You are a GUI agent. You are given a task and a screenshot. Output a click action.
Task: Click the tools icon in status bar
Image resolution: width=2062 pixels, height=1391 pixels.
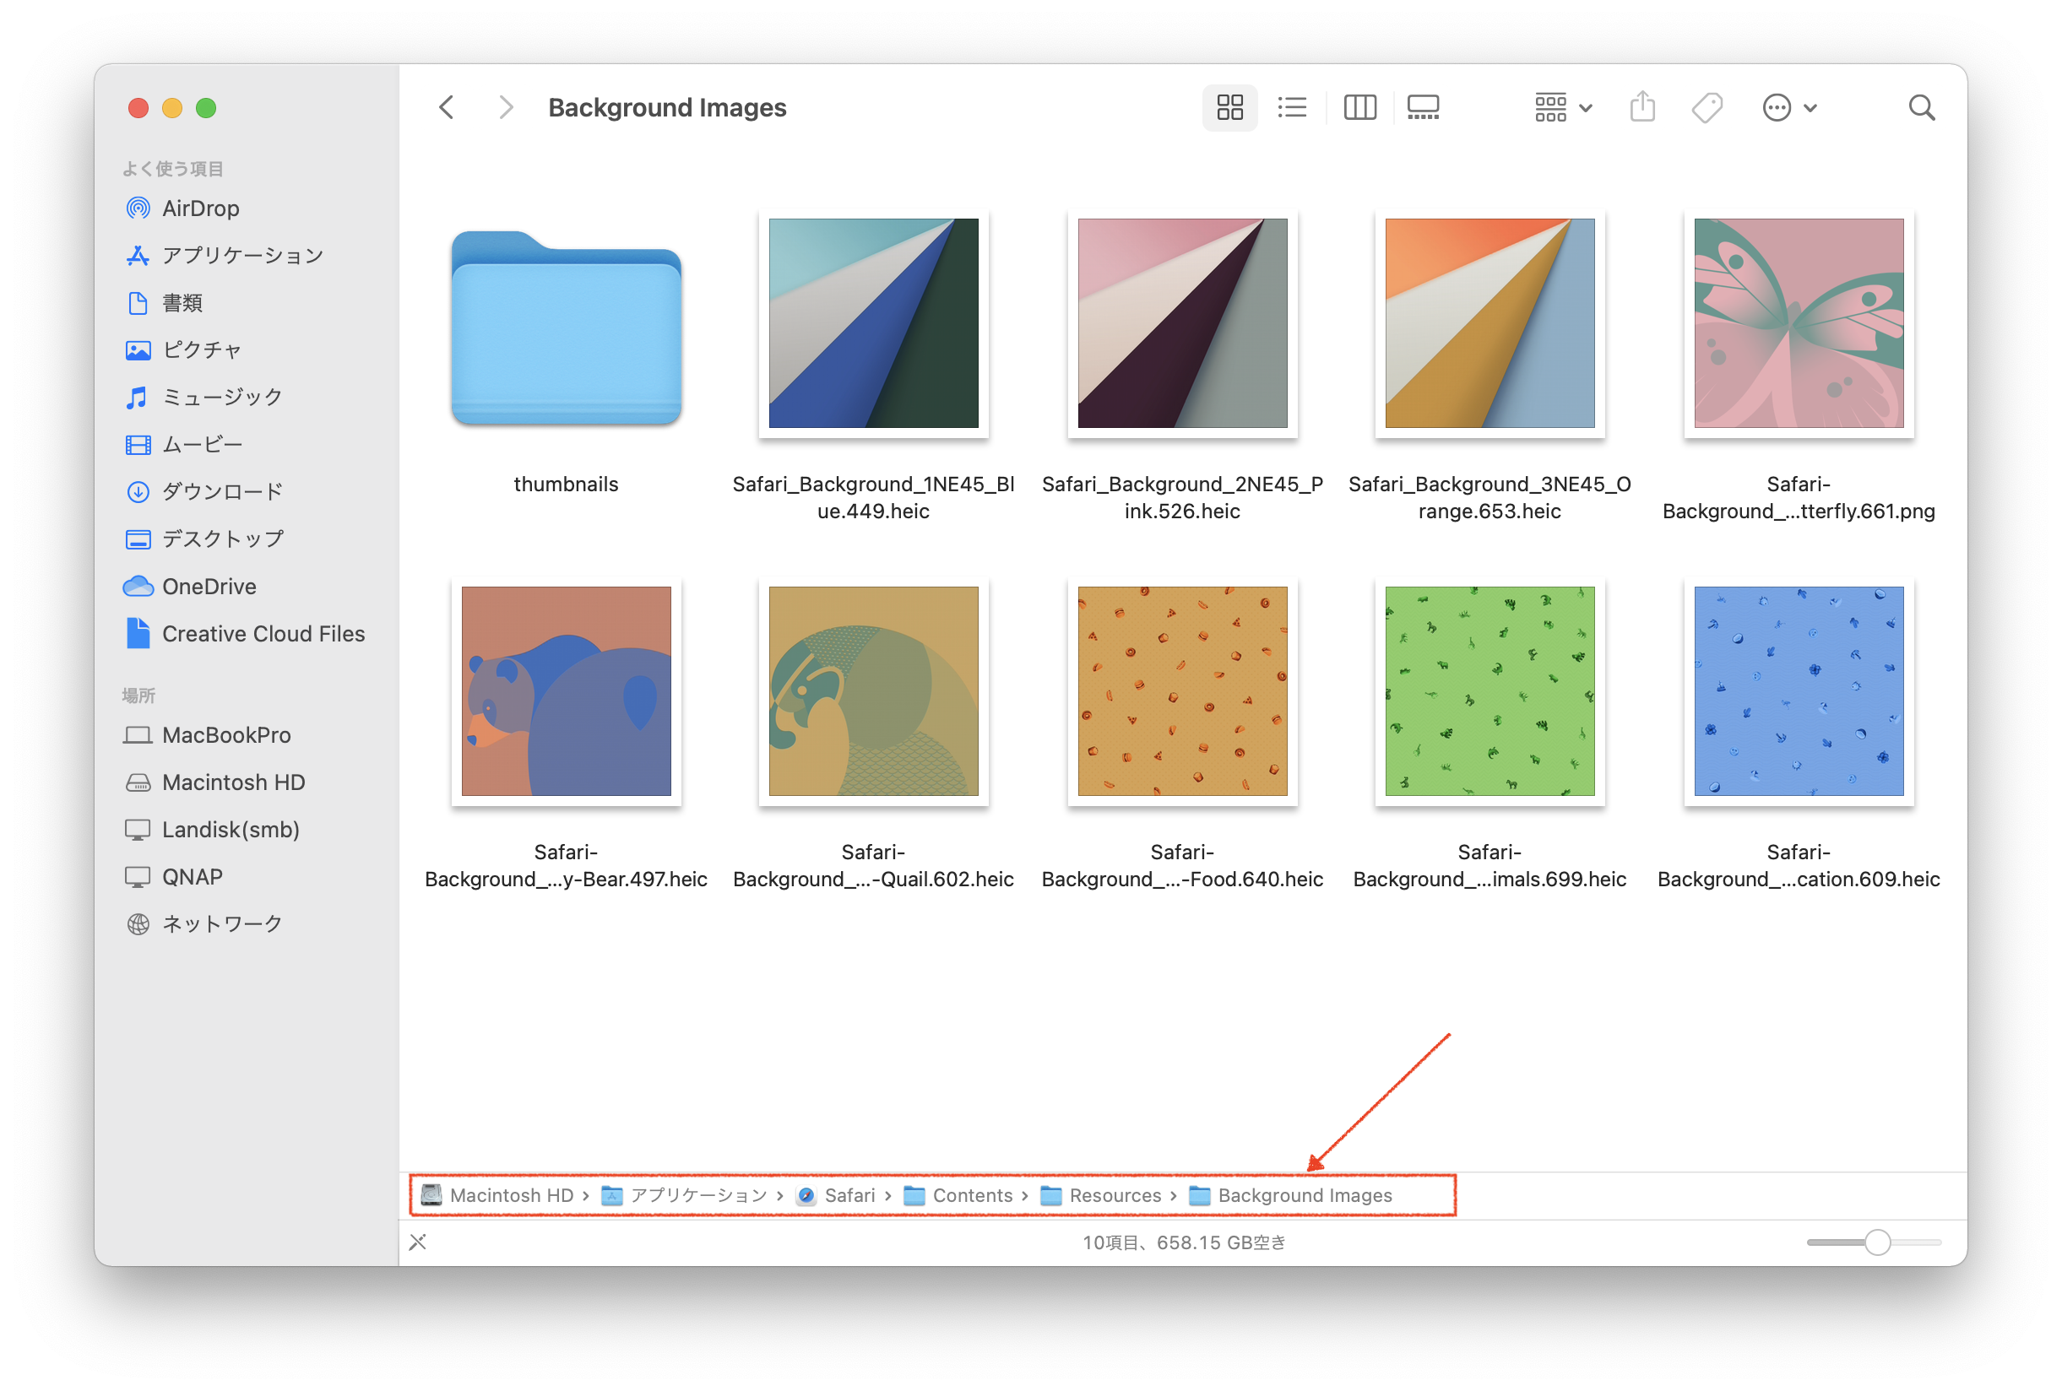(x=418, y=1242)
